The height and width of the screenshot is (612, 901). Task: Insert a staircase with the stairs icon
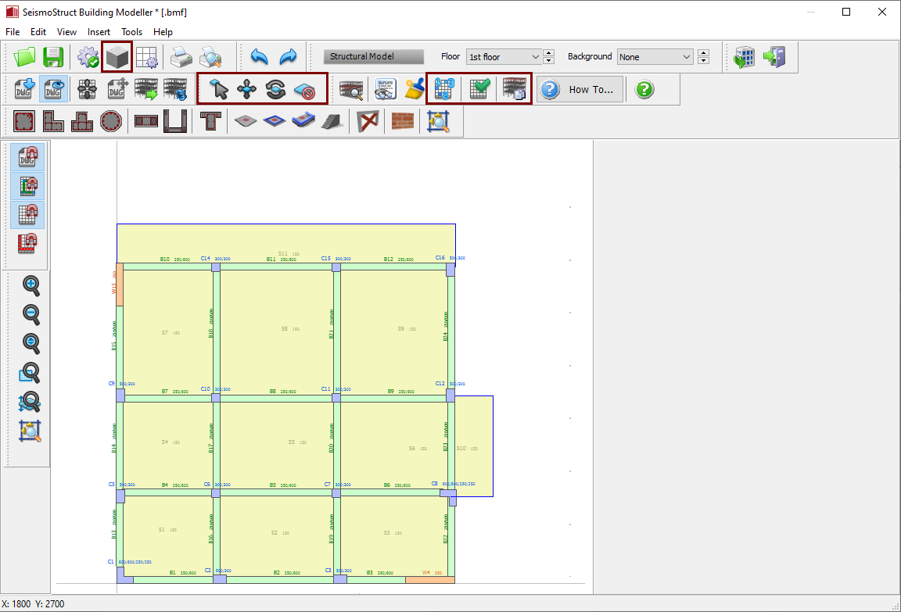click(332, 121)
